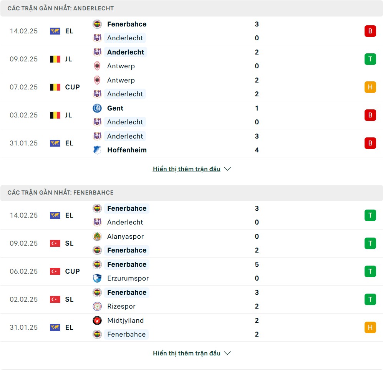Click the Hoffenheim club crest icon

tap(97, 150)
